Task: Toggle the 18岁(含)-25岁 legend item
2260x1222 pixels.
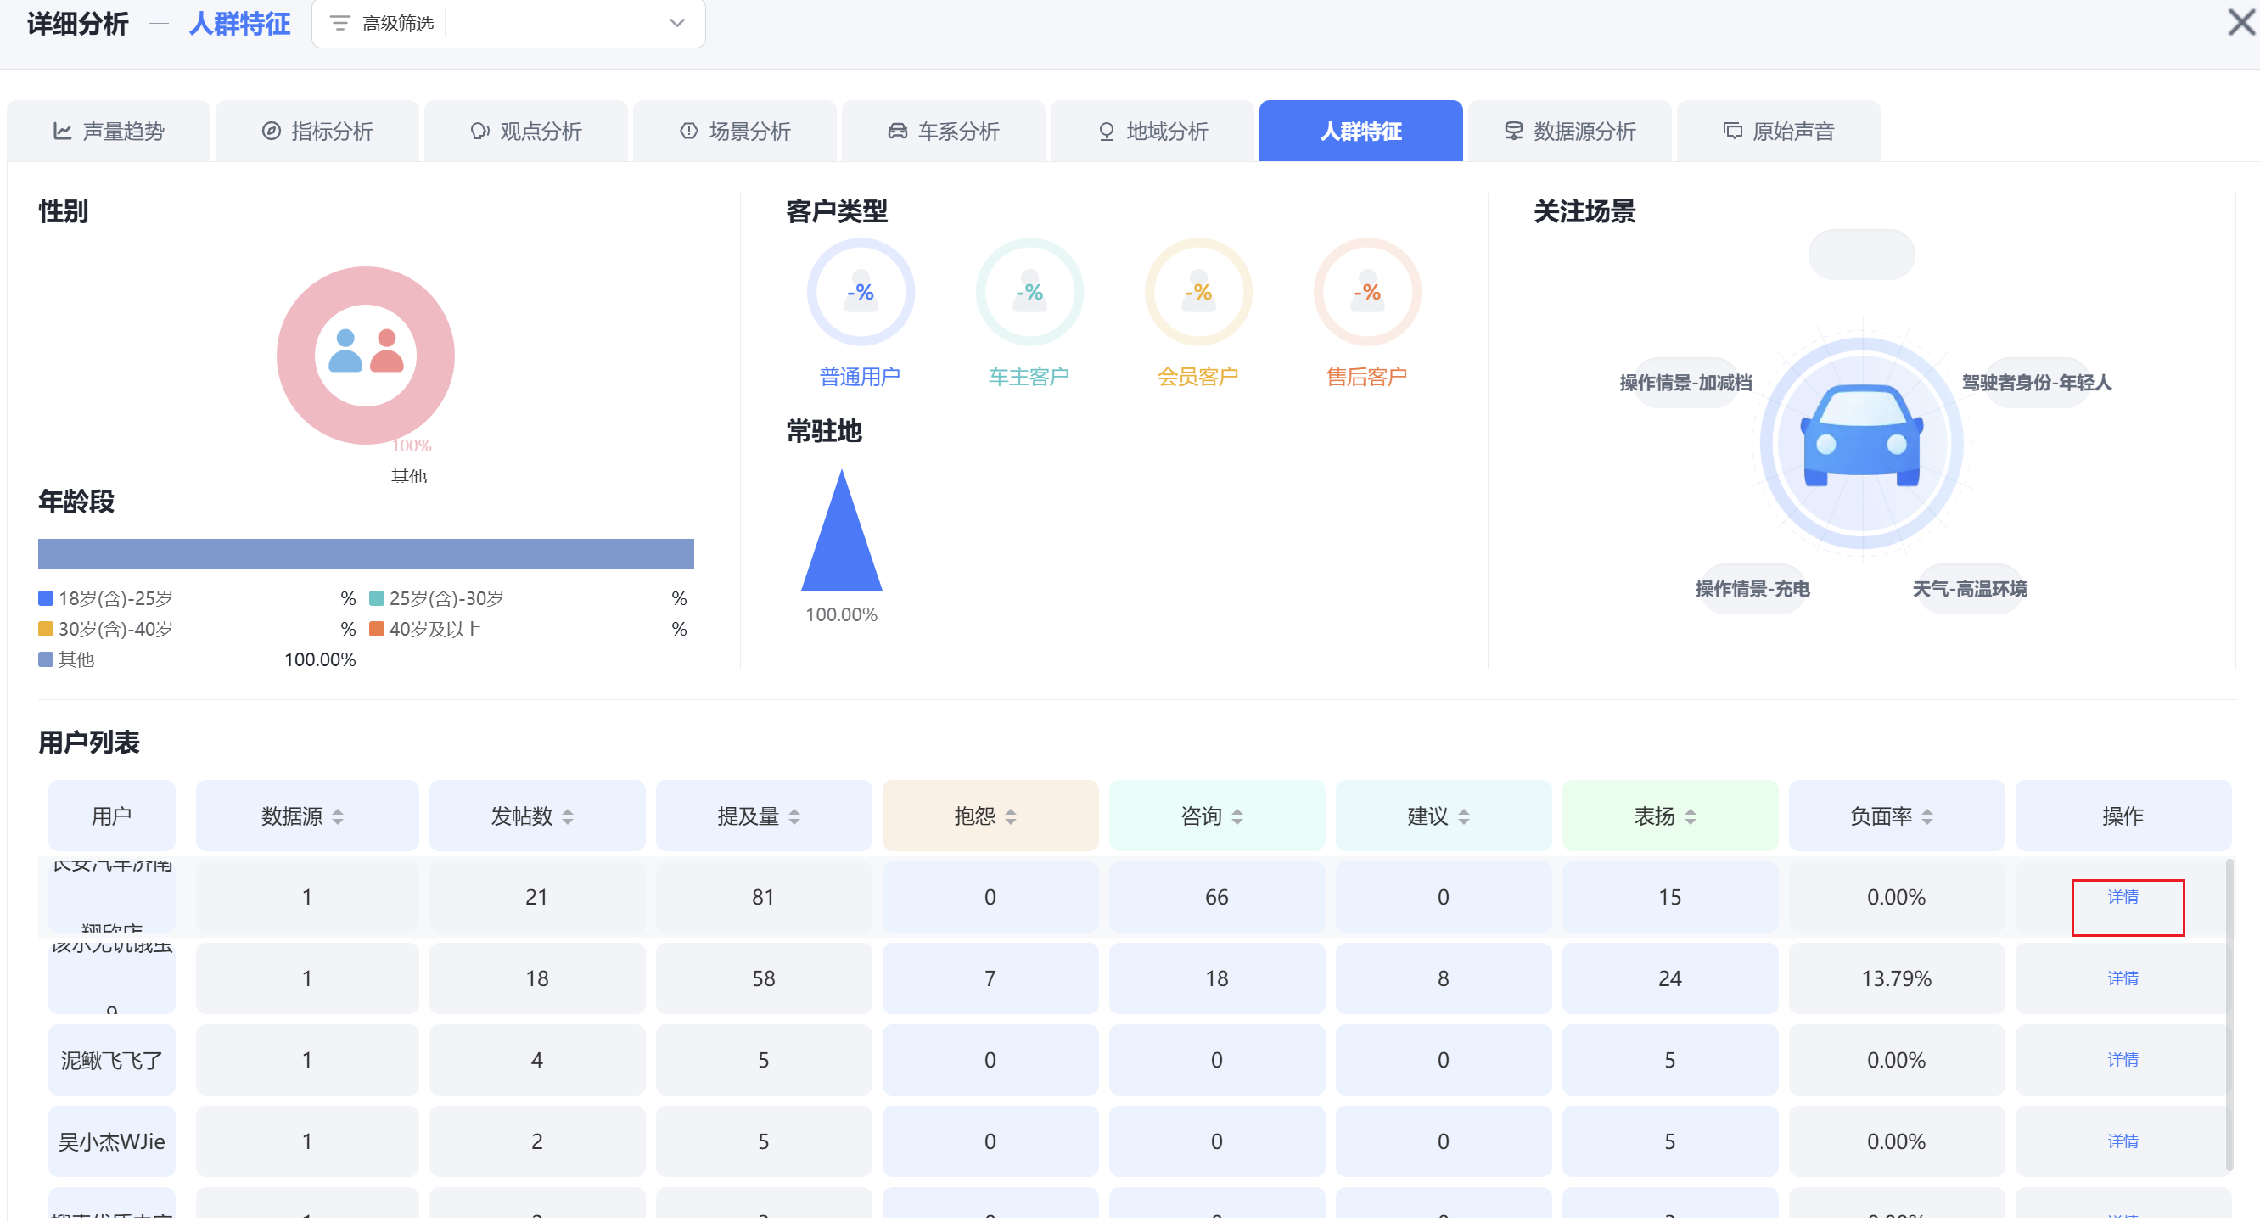Action: click(x=115, y=598)
